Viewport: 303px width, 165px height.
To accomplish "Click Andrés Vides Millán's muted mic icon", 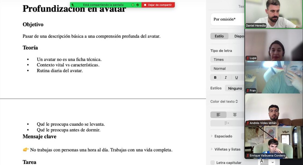I will coord(248,123).
